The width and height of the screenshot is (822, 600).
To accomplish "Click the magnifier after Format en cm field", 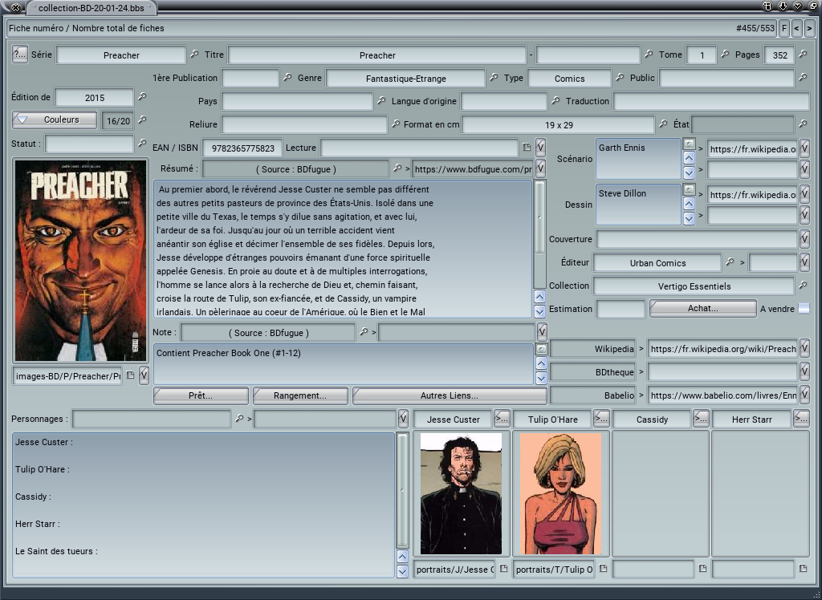I will pos(663,124).
